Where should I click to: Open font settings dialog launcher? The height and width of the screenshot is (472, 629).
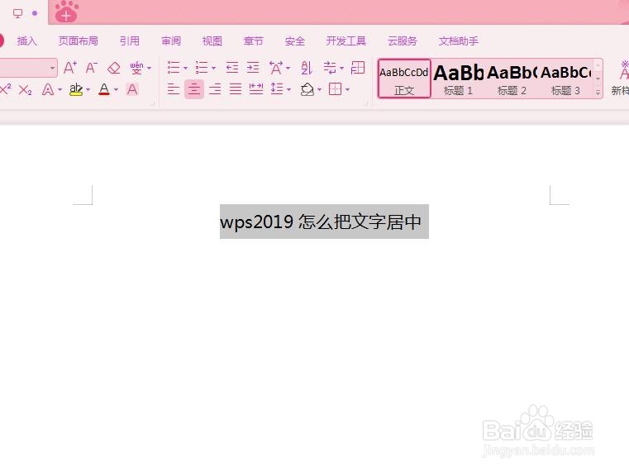[152, 103]
